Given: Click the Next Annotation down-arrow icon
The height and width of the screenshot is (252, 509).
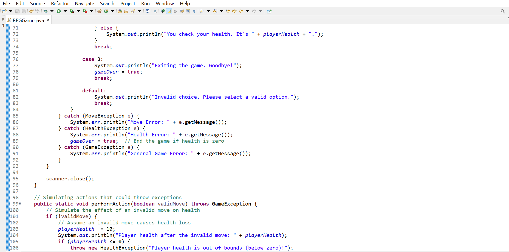Looking at the screenshot, I should pos(202,11).
